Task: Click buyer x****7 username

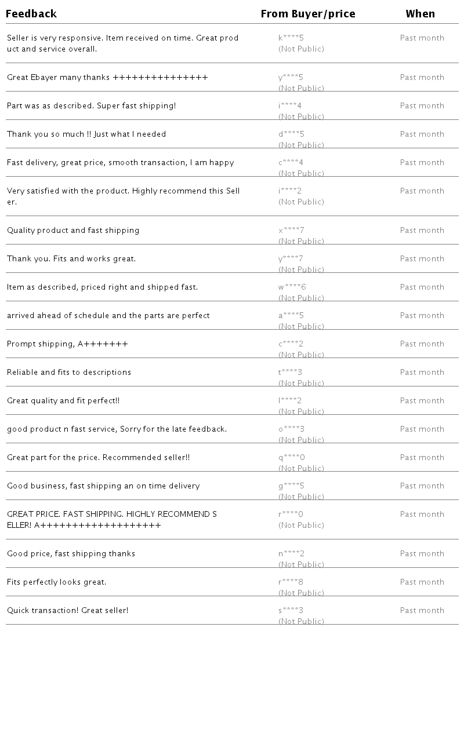Action: tap(291, 231)
